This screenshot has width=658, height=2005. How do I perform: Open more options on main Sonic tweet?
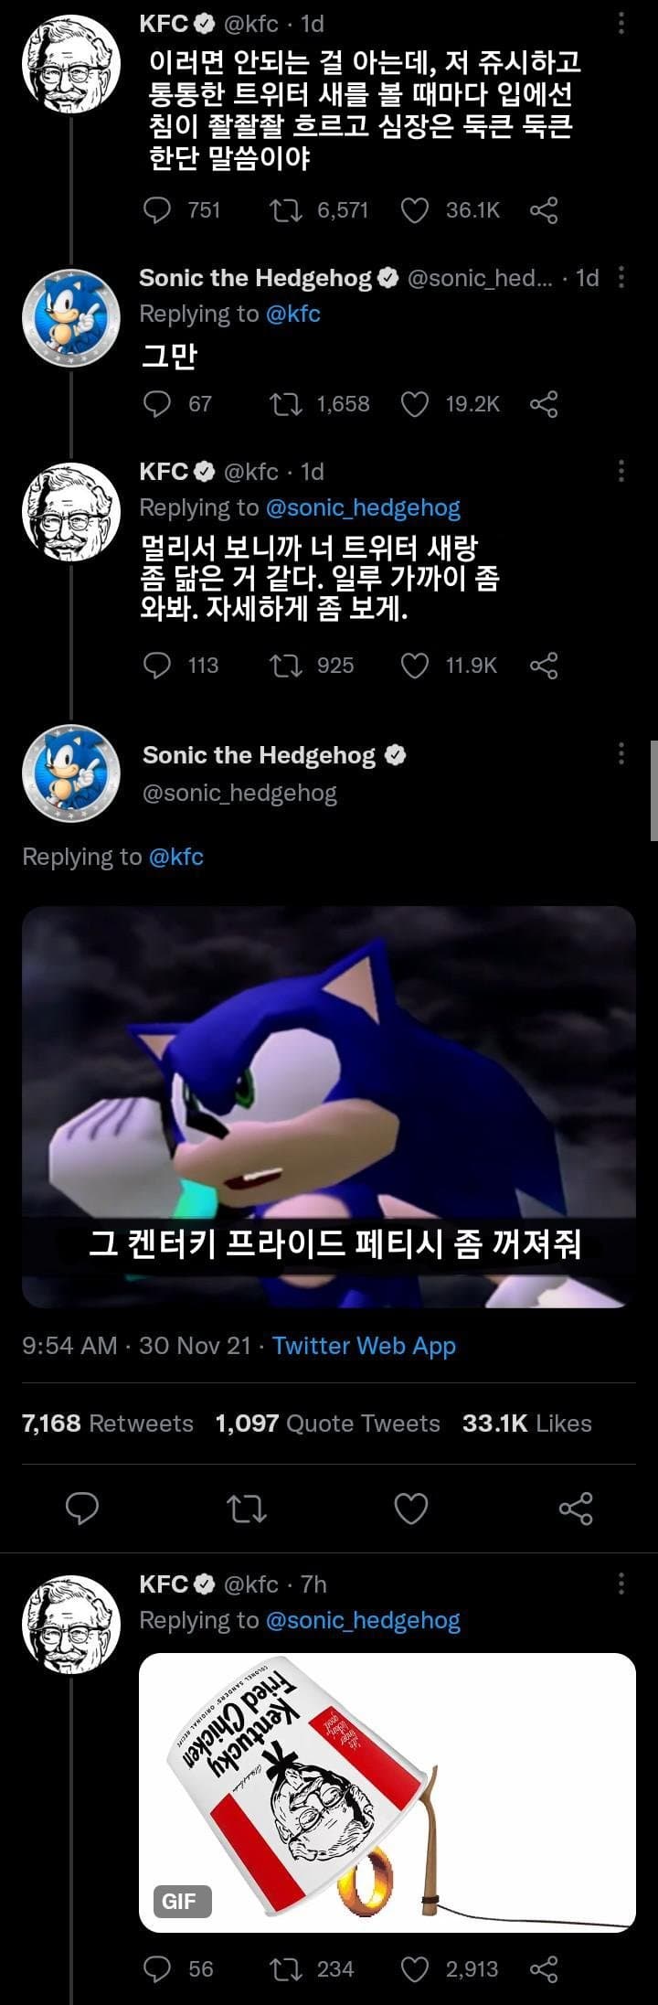(x=621, y=753)
